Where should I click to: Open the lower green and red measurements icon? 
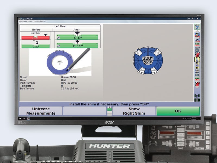pyautogui.click(x=197, y=79)
